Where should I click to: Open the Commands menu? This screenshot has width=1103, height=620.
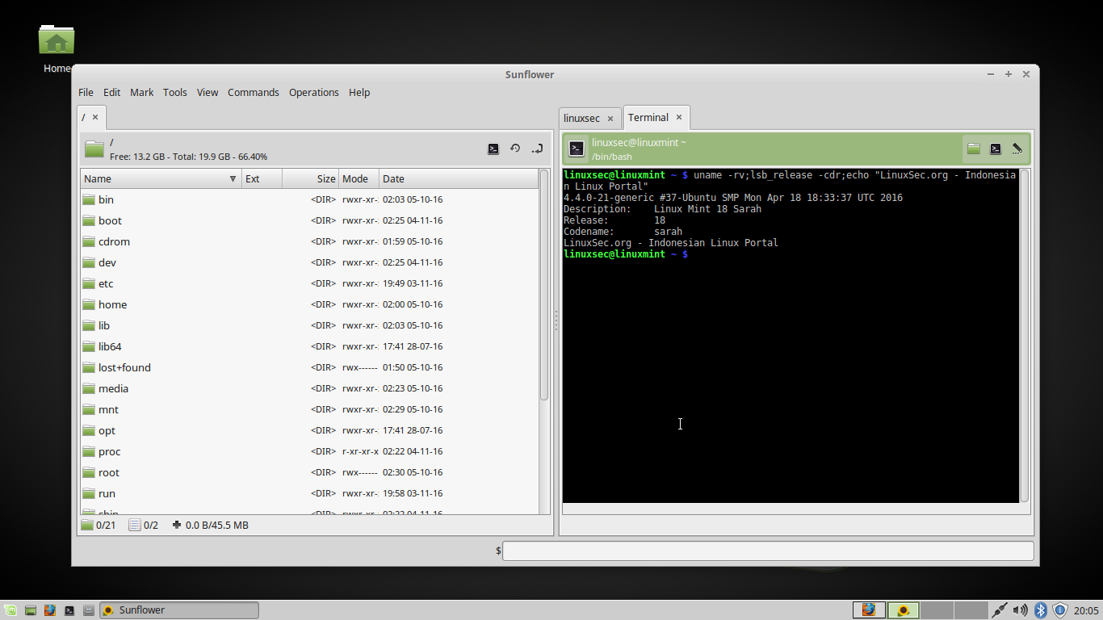click(254, 92)
